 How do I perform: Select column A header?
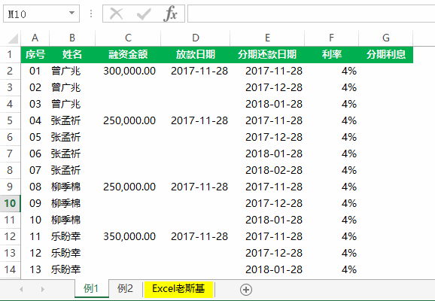click(35, 38)
